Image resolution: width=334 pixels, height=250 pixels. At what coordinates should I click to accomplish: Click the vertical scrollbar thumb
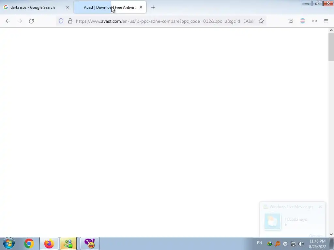pyautogui.click(x=331, y=47)
